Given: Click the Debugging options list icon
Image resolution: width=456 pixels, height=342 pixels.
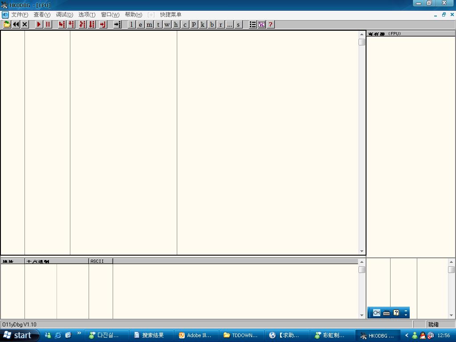Looking at the screenshot, I should coord(252,24).
